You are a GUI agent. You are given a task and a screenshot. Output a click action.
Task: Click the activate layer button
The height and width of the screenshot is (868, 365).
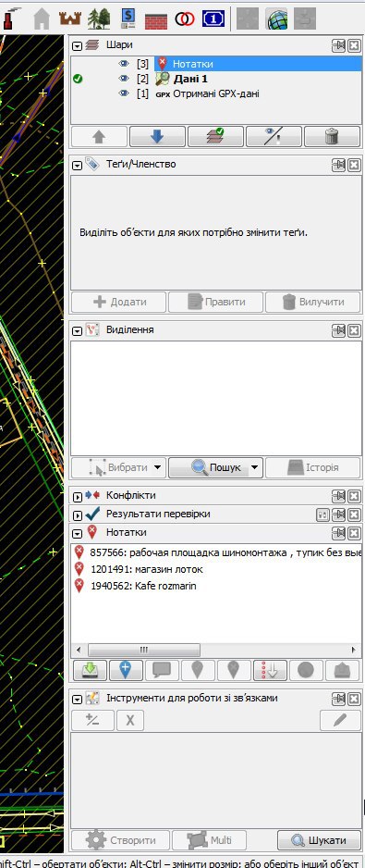pyautogui.click(x=215, y=136)
